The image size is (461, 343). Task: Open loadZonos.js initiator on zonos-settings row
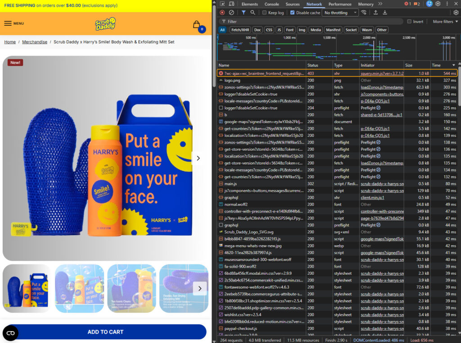coord(382,87)
